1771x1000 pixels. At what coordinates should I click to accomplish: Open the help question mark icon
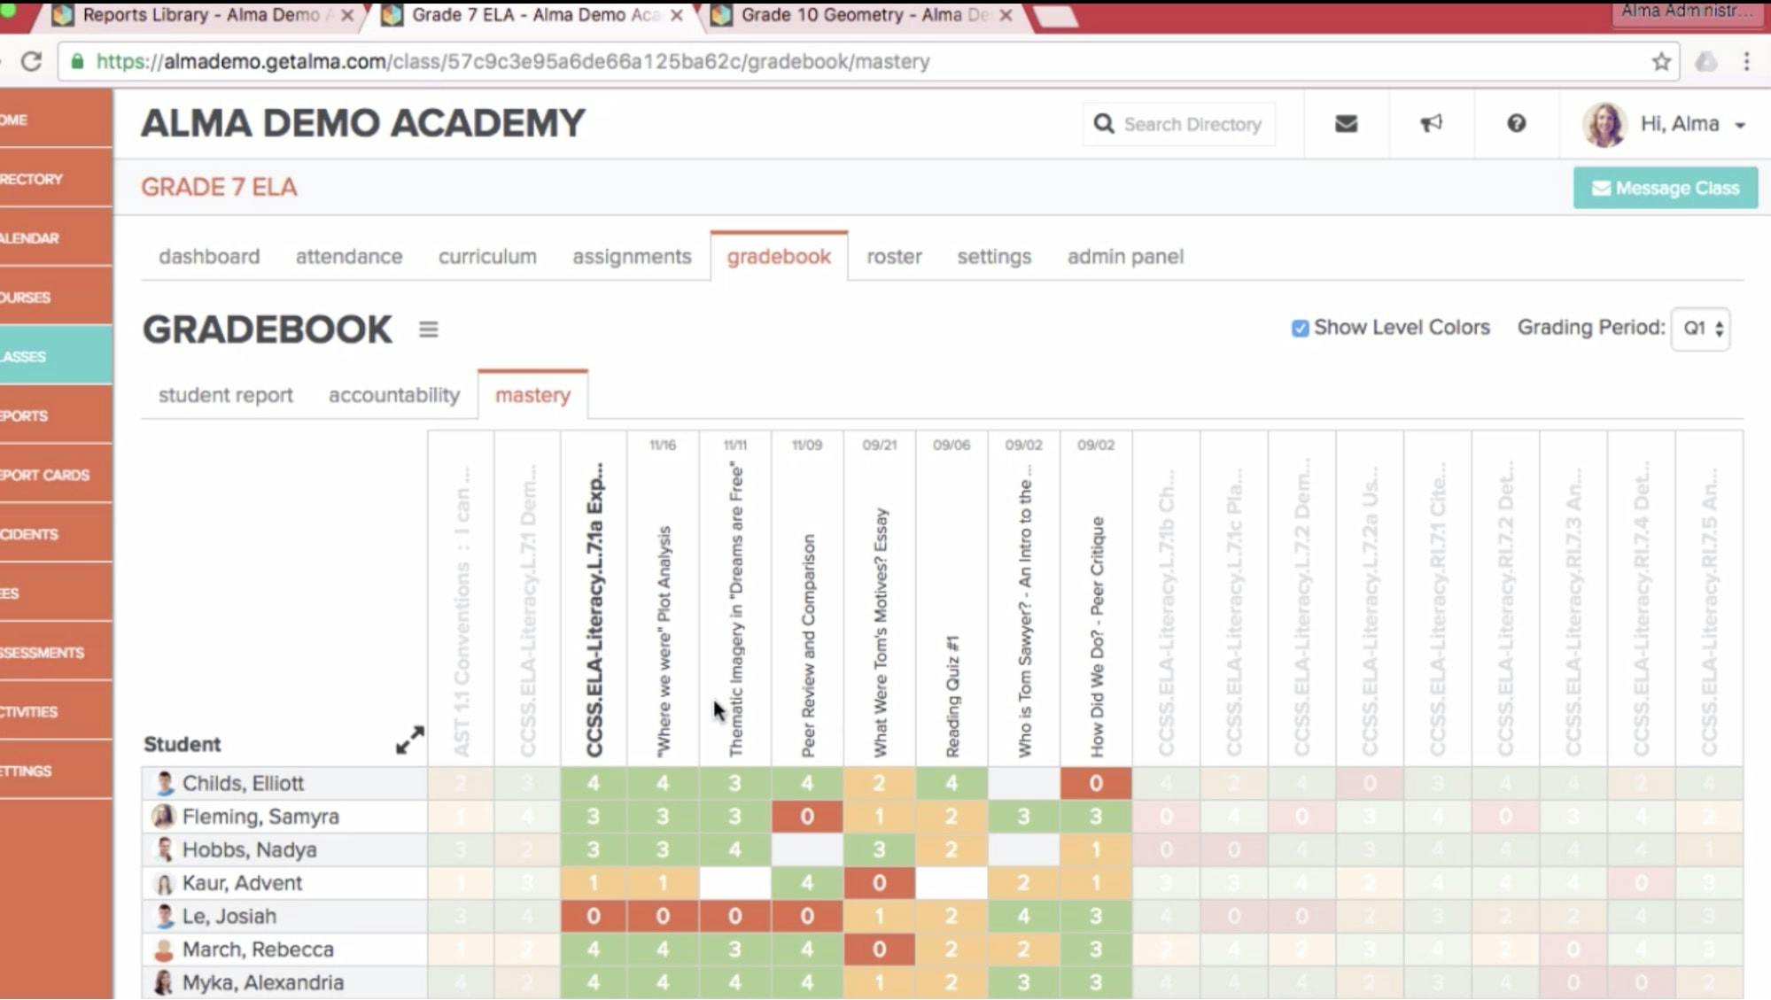tap(1516, 124)
